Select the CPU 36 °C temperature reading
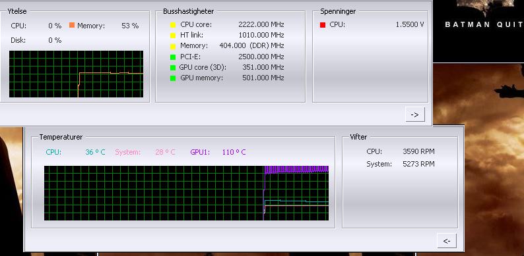 click(95, 152)
